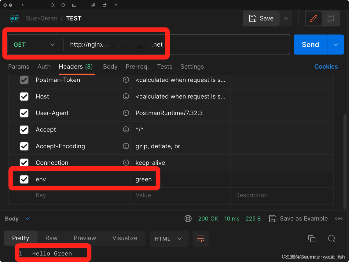This screenshot has width=349, height=262.
Task: Disable the env header checkbox
Action: [x=24, y=179]
